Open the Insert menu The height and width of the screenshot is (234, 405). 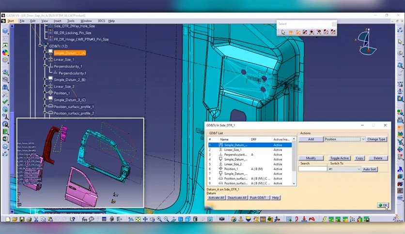click(x=57, y=21)
